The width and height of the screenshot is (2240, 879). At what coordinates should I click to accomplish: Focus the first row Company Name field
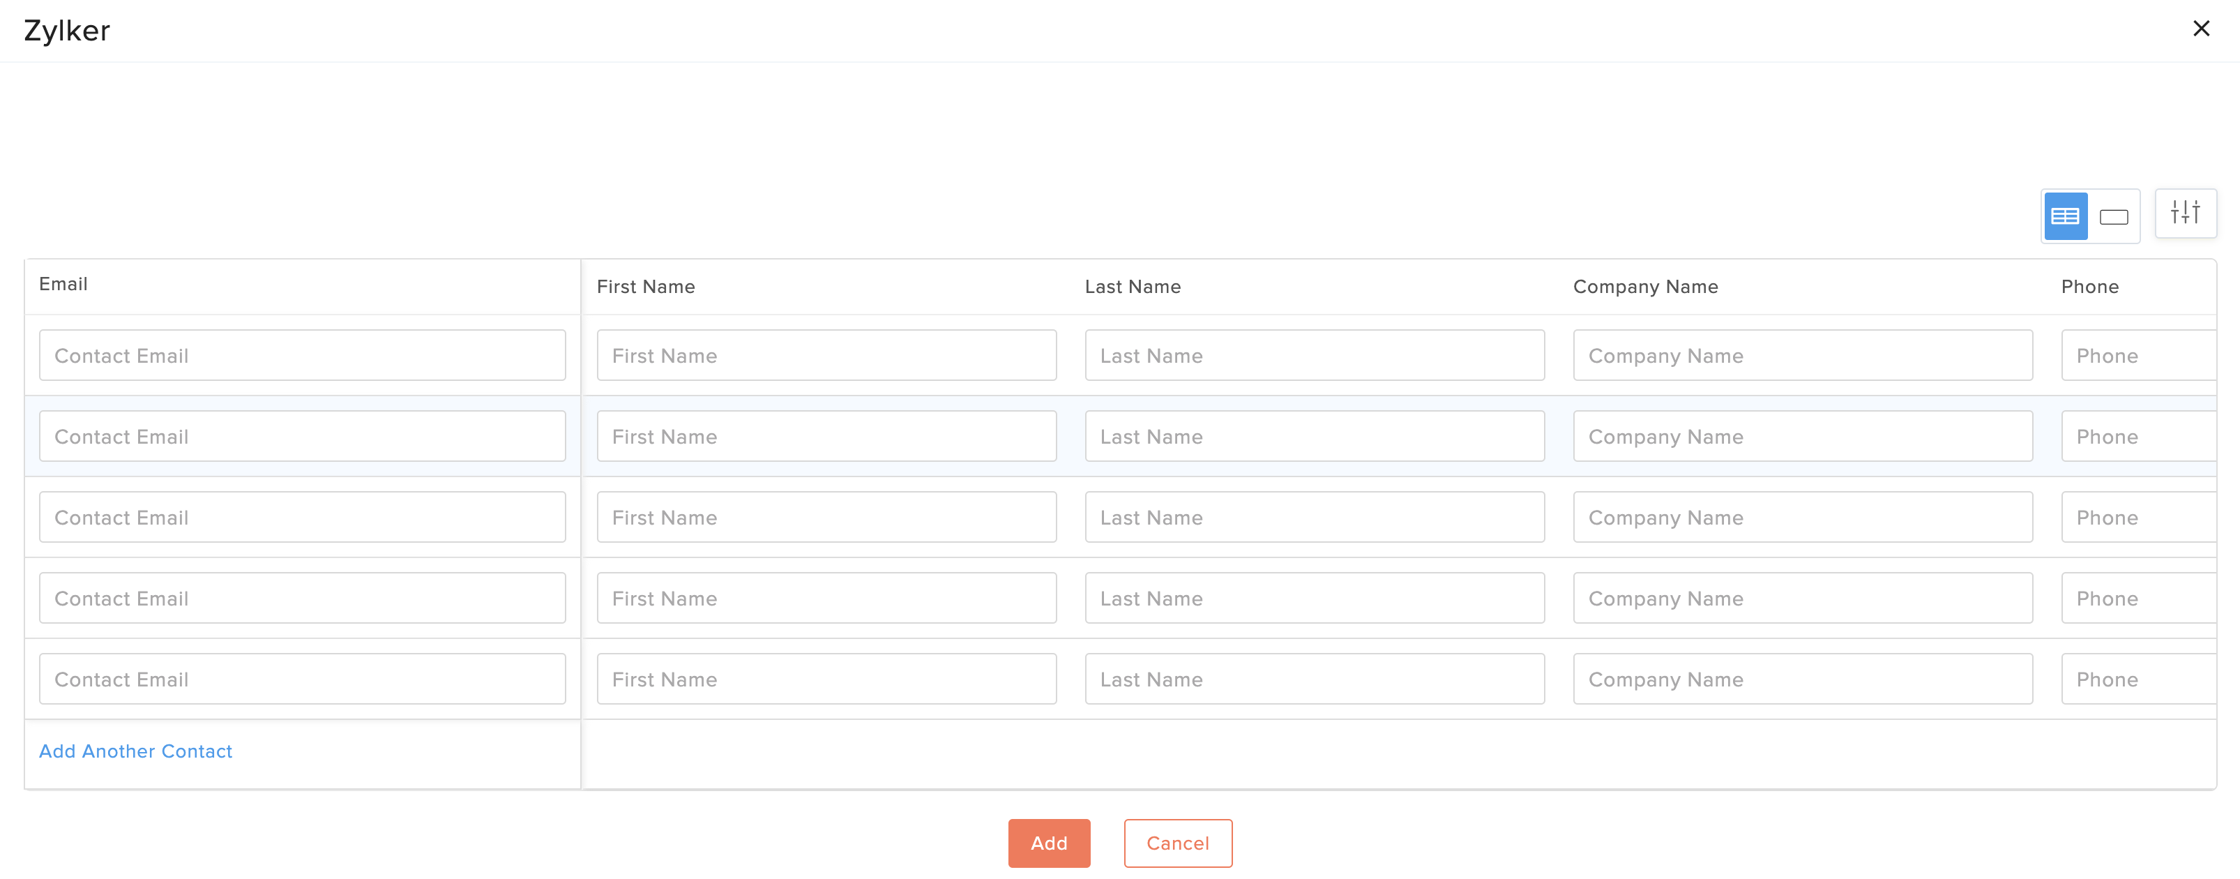click(1802, 356)
